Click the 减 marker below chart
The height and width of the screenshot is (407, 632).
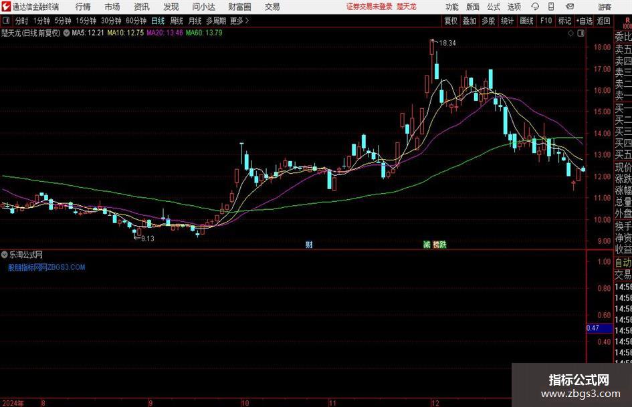[427, 245]
